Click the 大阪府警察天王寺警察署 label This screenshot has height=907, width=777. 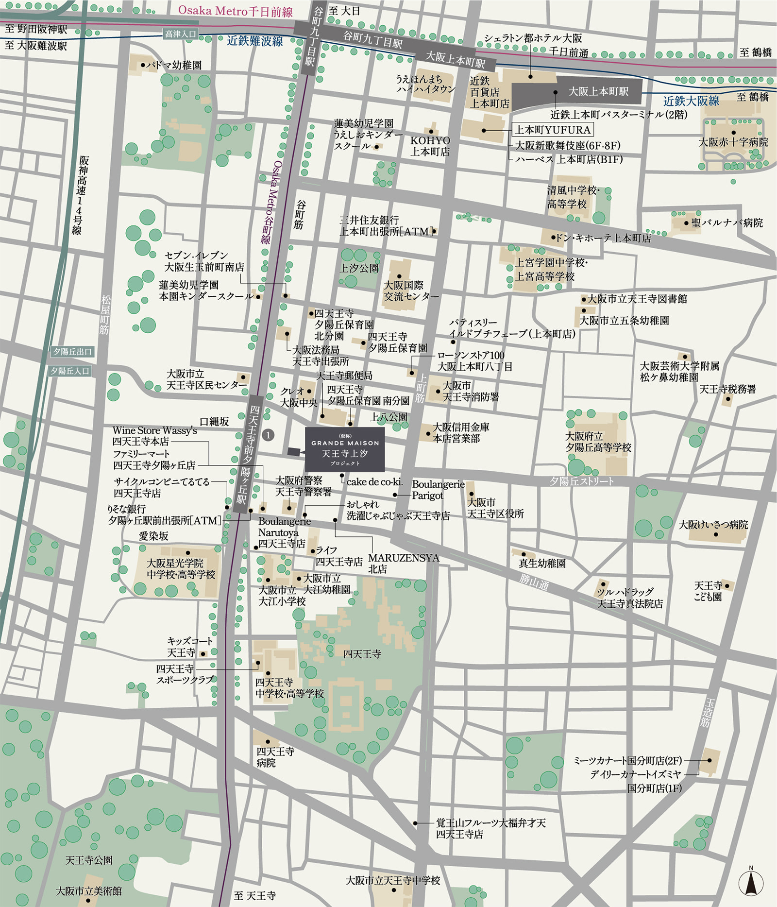304,486
